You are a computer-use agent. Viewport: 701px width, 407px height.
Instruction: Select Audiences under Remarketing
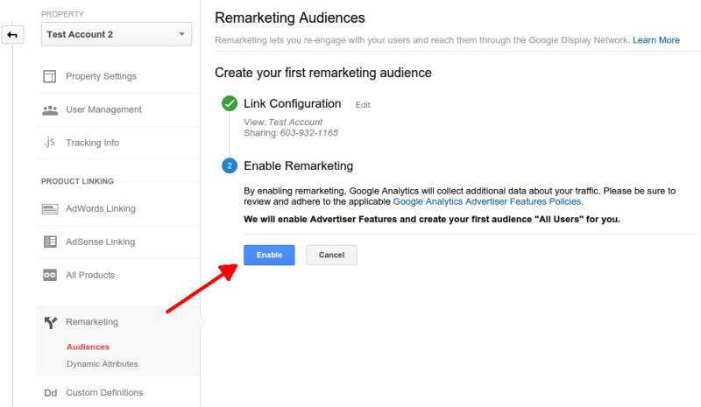[88, 347]
